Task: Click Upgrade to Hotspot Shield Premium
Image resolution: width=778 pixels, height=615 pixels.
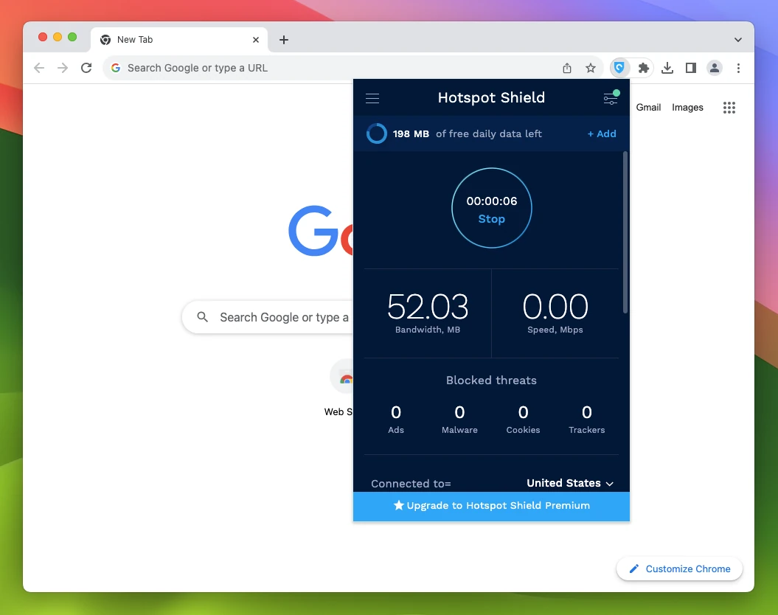Action: (491, 506)
